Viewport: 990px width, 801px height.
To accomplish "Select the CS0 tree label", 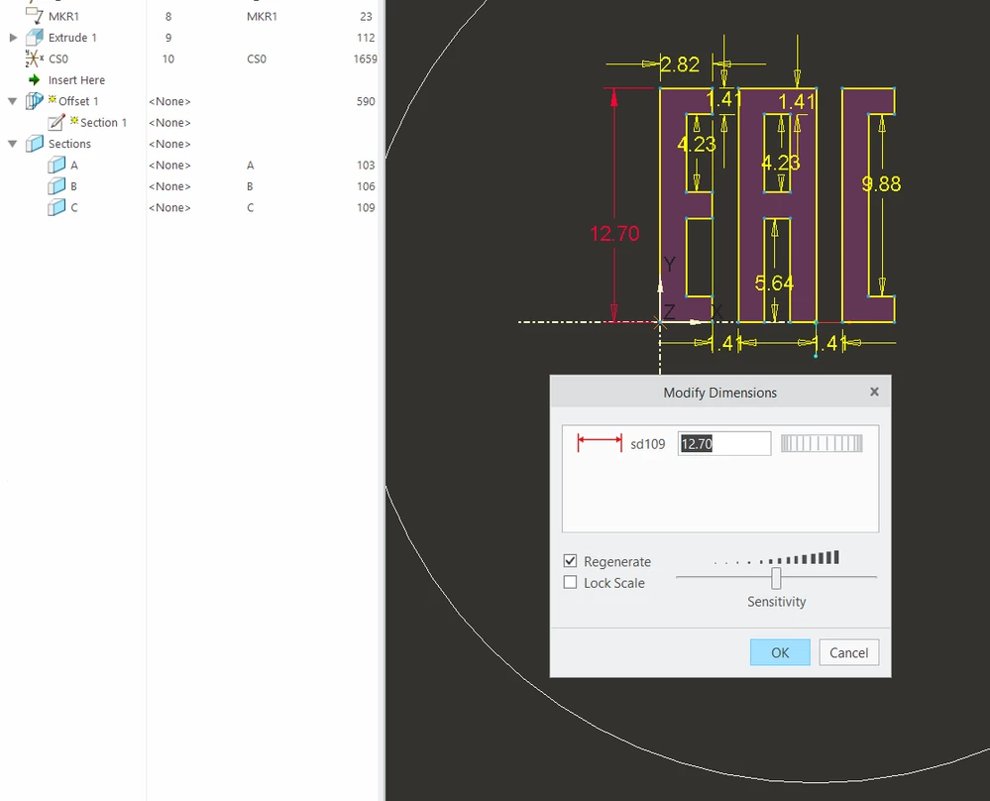I will click(58, 58).
